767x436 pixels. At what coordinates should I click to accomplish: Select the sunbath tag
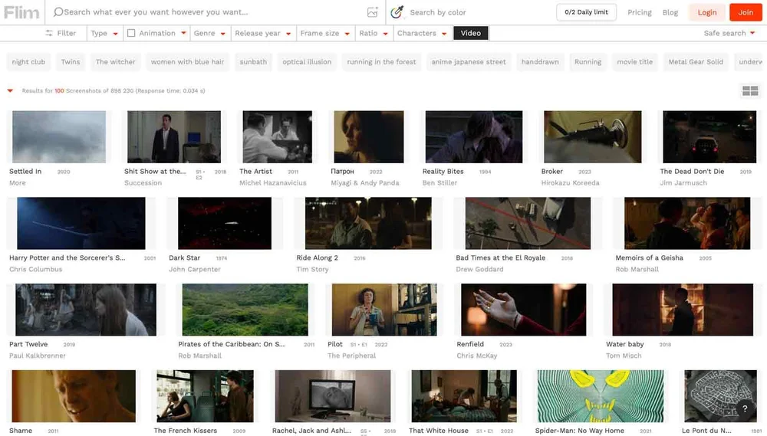(x=253, y=62)
